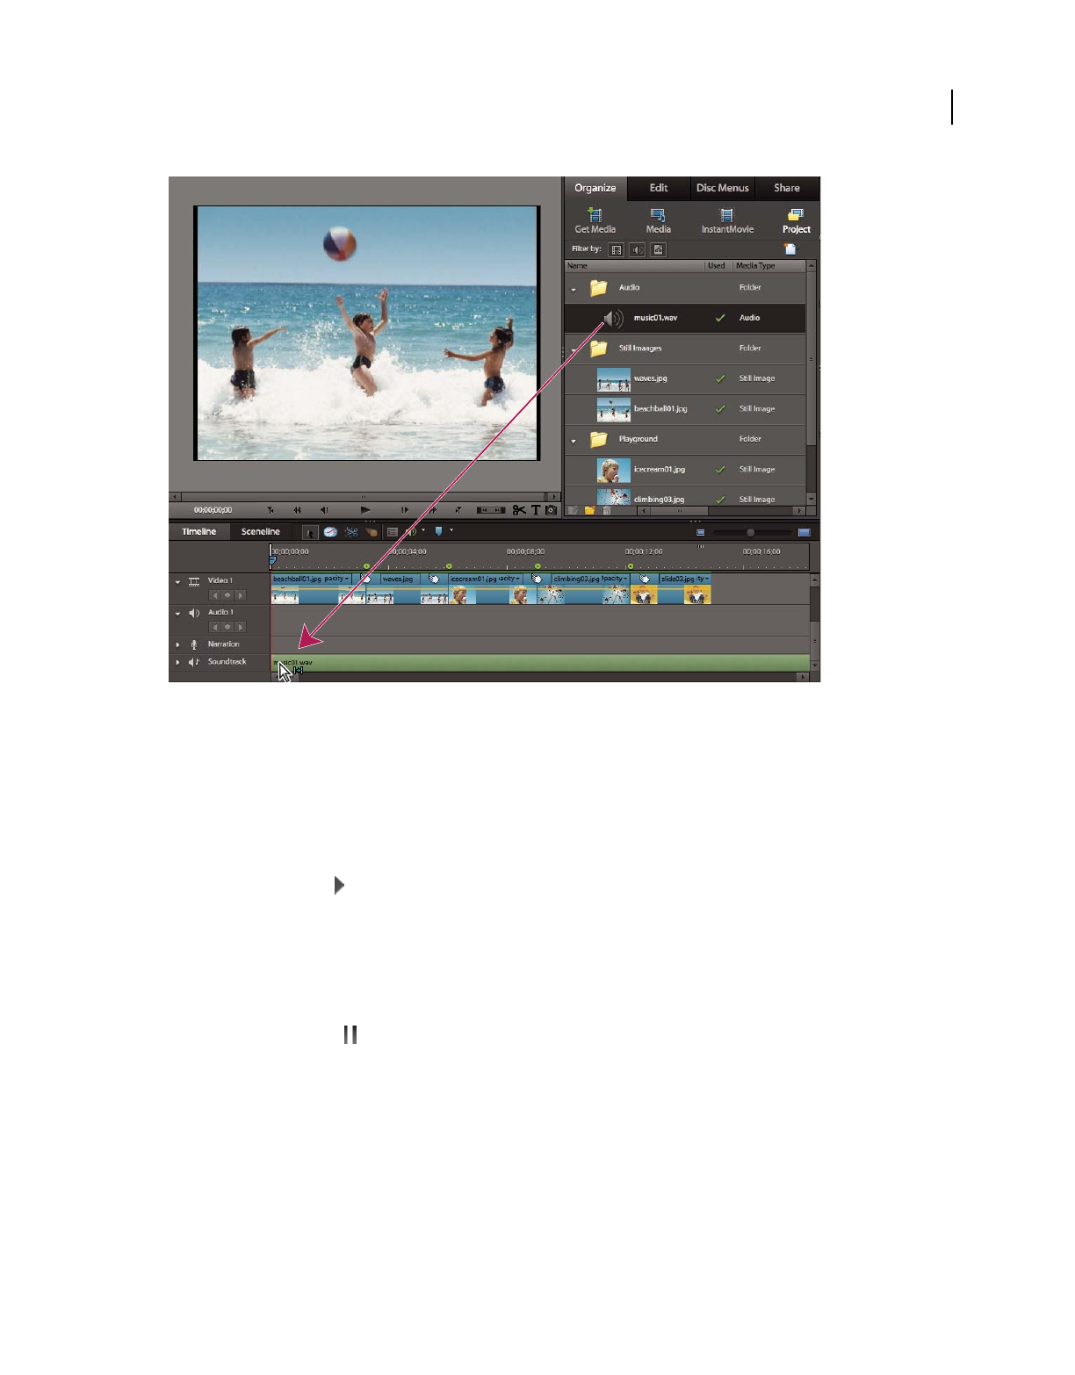This screenshot has height=1375, width=1075.
Task: Click the project list scroll down arrow
Action: (812, 499)
